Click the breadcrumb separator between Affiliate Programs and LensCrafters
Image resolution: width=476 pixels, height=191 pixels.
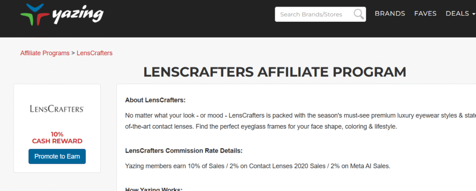click(x=73, y=53)
